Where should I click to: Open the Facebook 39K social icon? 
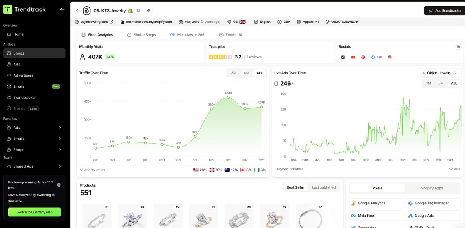point(377,57)
